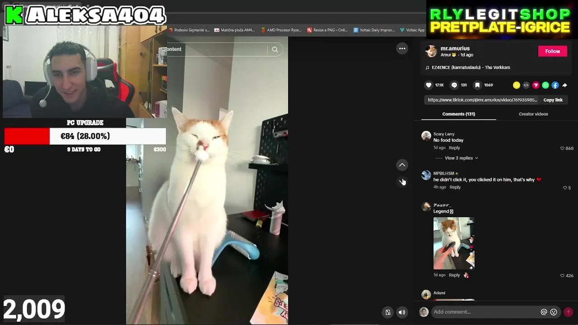The image size is (578, 325).
Task: Click the Add comment input field
Action: pos(485,312)
